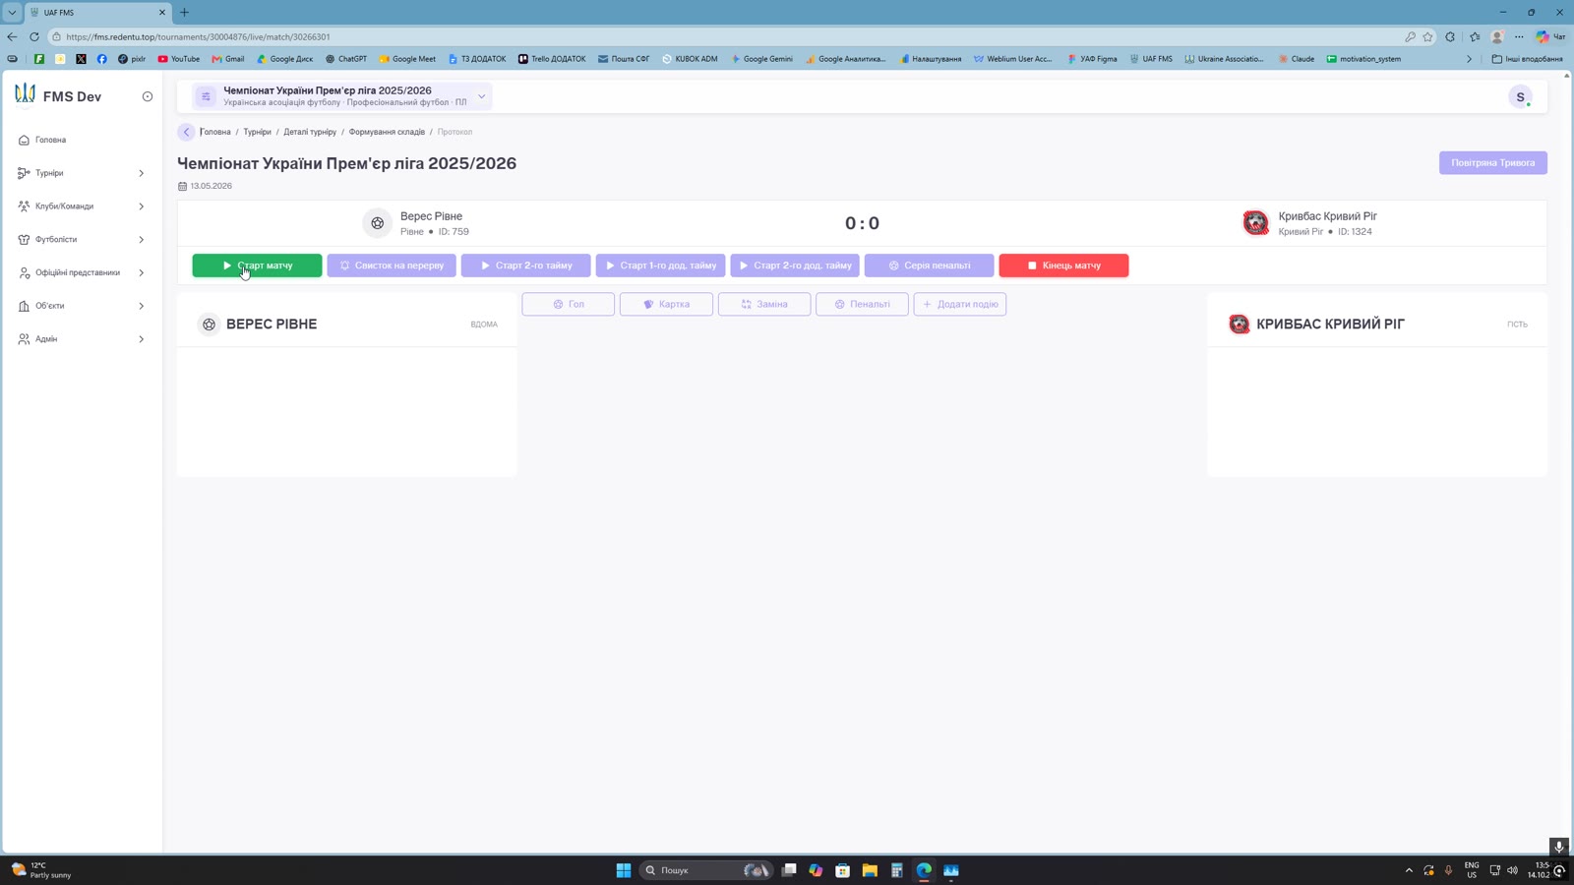Click the Свисток на перерву button
Image resolution: width=1574 pixels, height=885 pixels.
point(392,265)
